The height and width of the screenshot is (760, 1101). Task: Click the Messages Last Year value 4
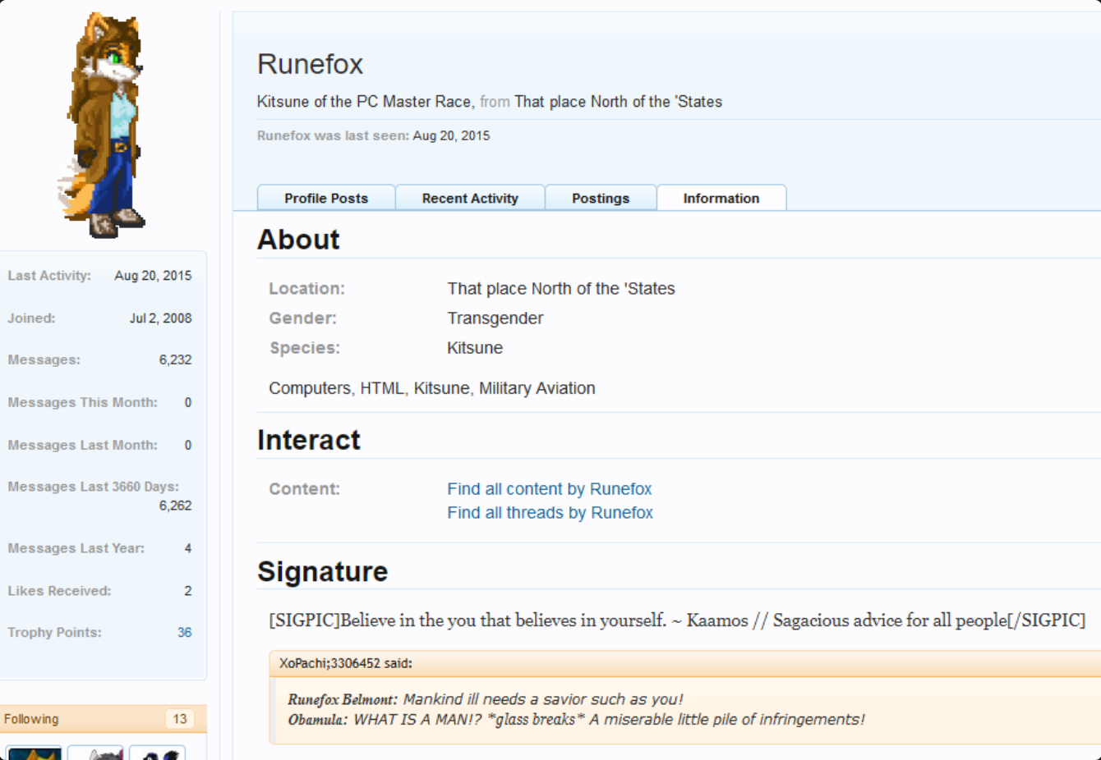188,548
